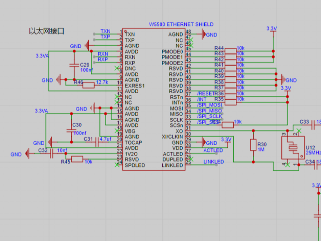Select the U12 25MHz crystal component
Viewport: 321px width, 241px height.
[292, 148]
